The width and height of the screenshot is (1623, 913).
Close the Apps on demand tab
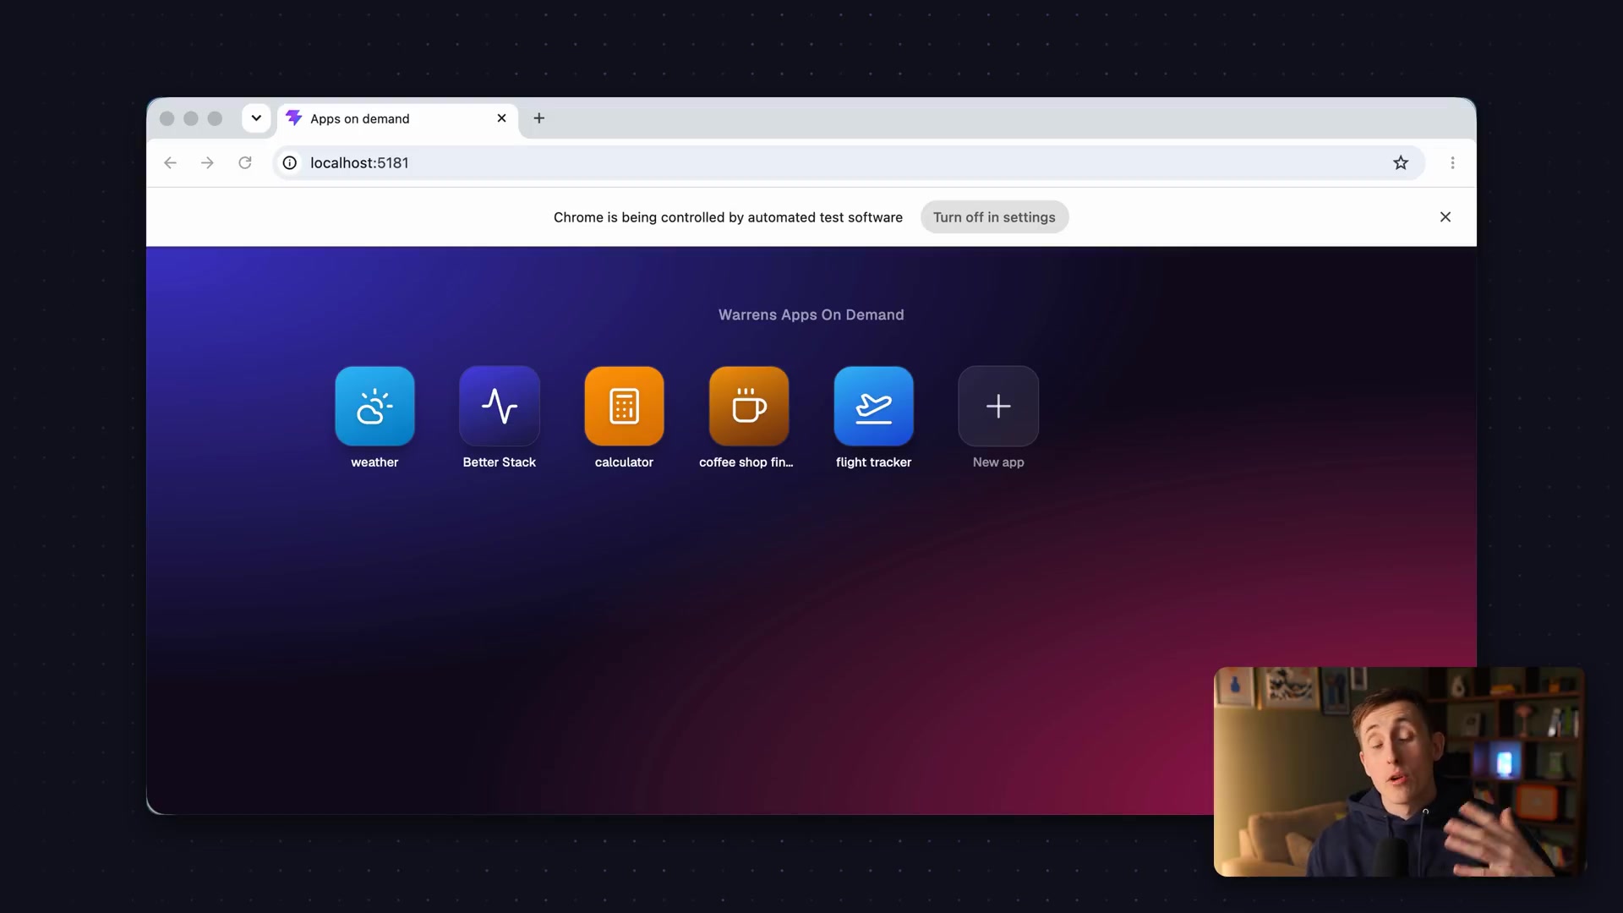coord(501,118)
